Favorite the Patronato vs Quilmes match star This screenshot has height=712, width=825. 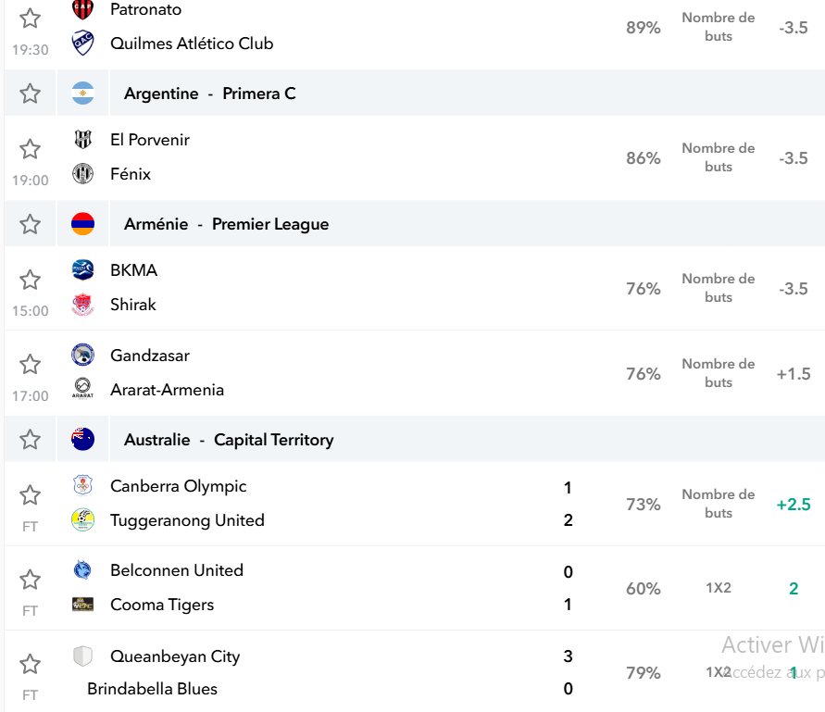coord(30,19)
